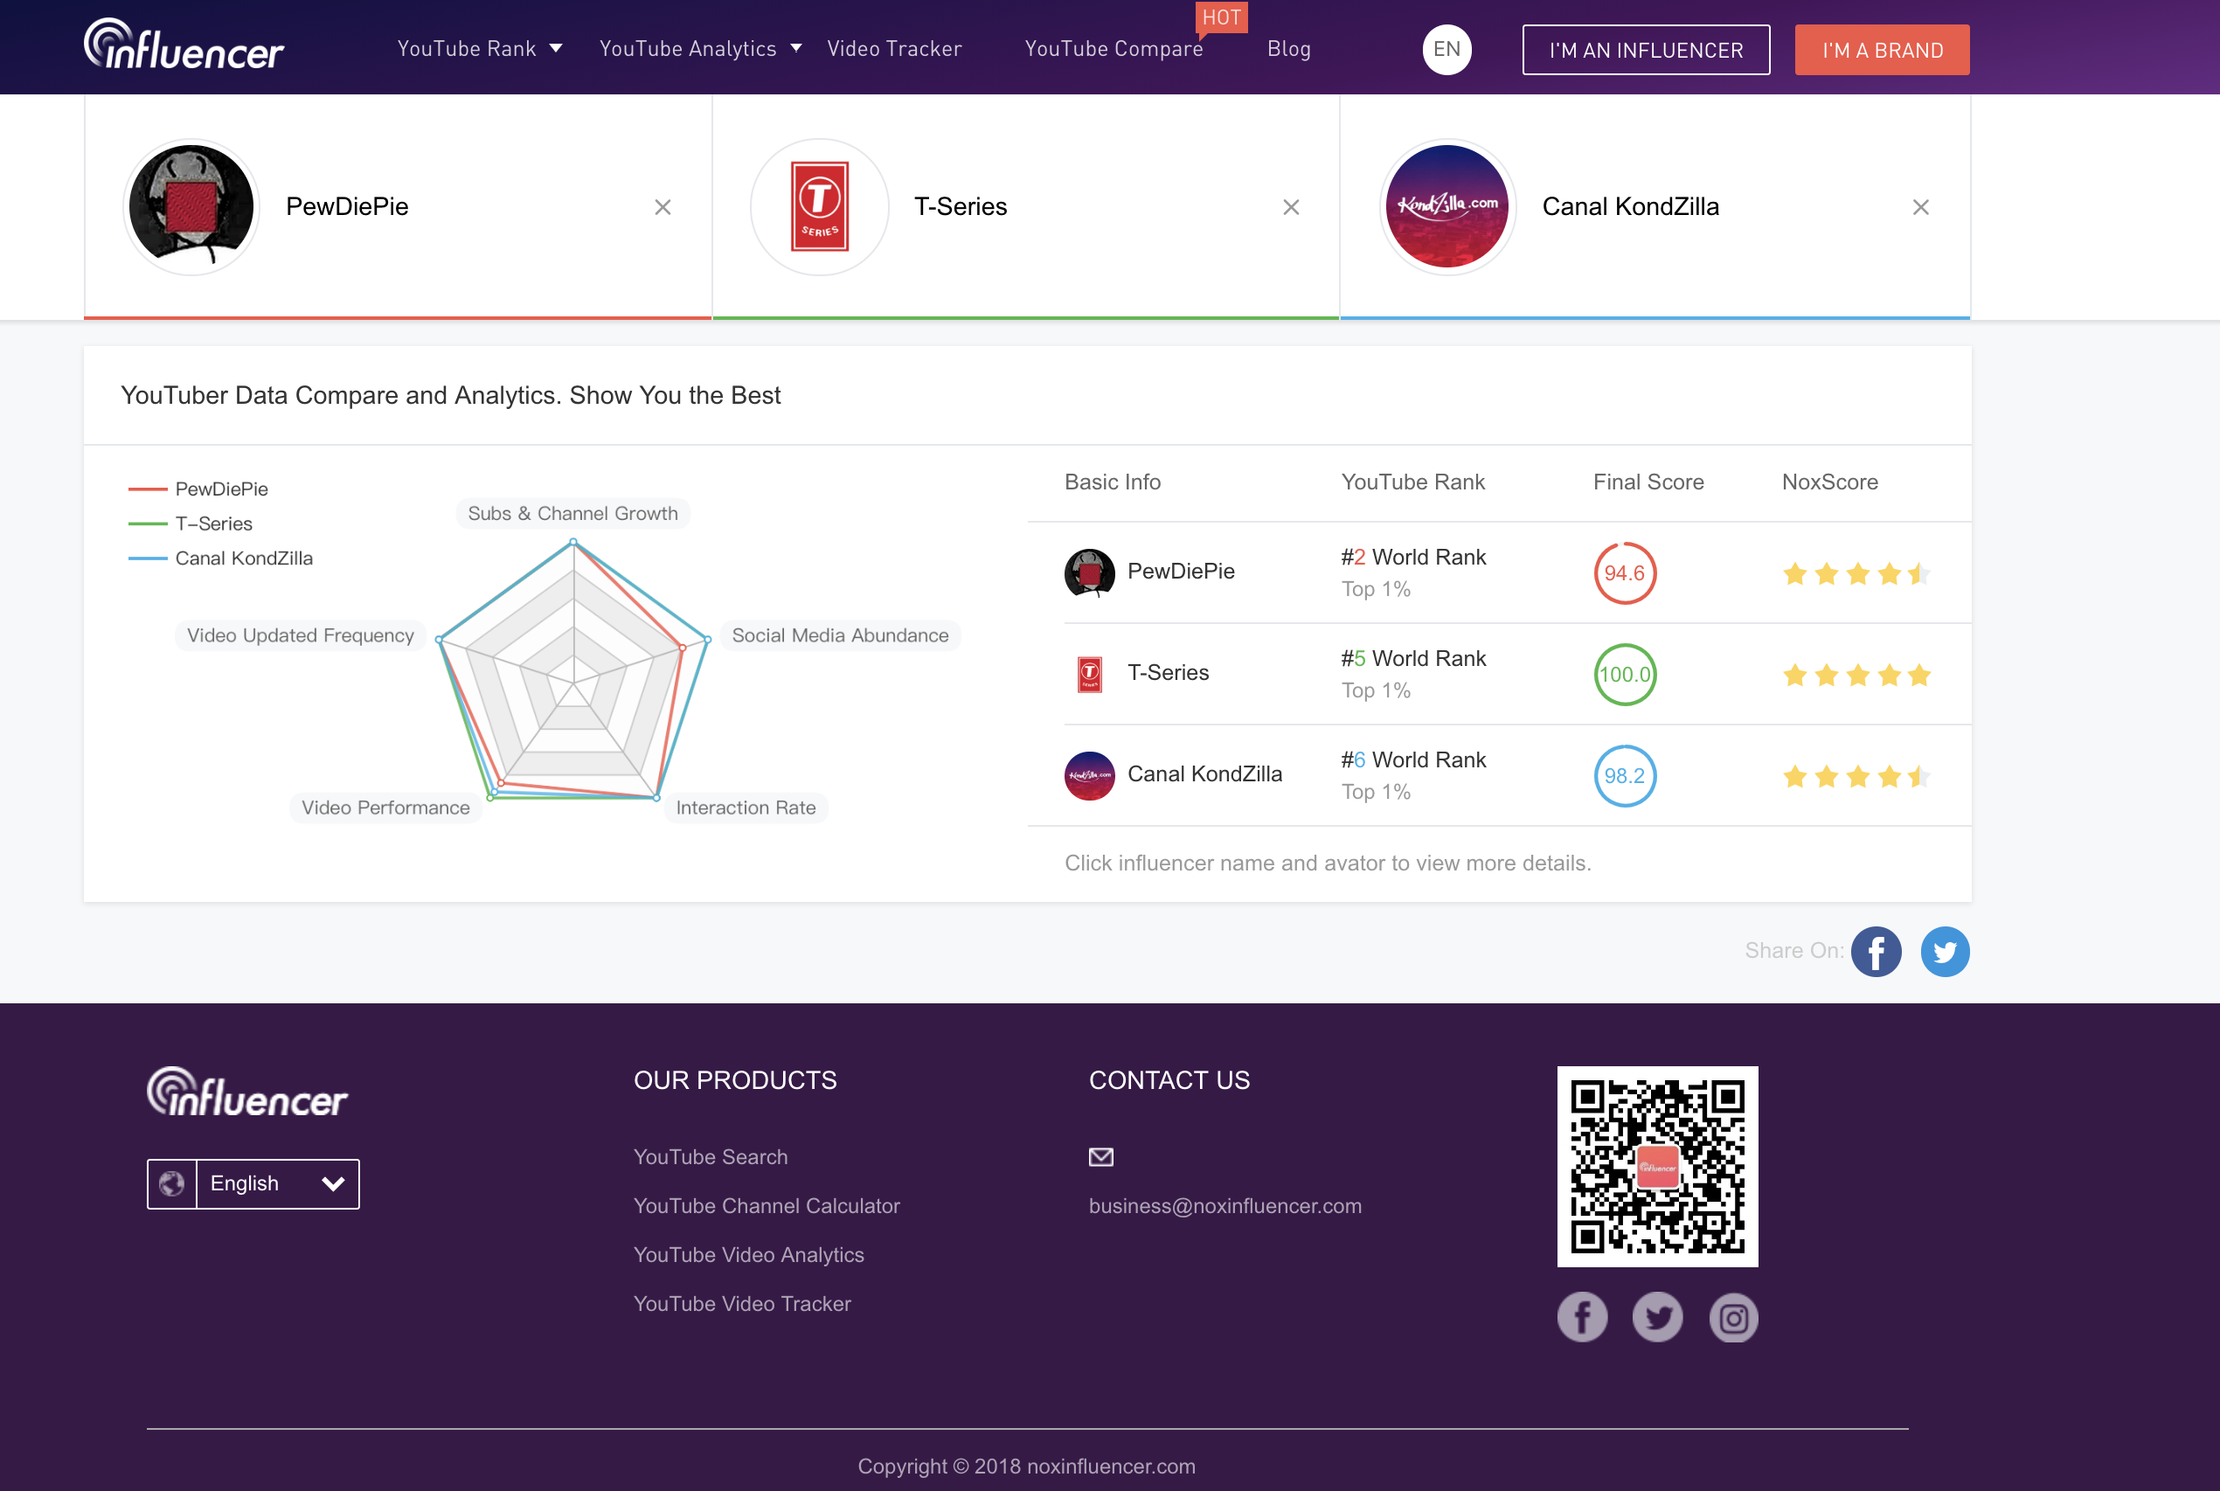Click the I'M A BRAND button
This screenshot has width=2220, height=1491.
1881,50
